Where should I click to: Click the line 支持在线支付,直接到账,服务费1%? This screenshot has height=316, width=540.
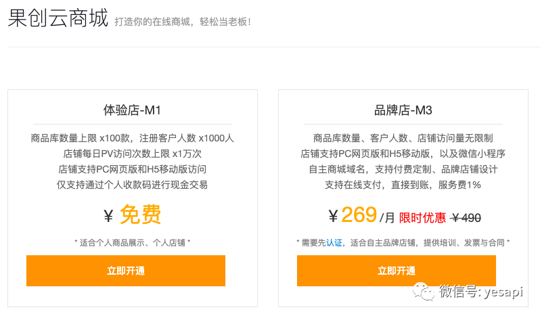click(403, 185)
